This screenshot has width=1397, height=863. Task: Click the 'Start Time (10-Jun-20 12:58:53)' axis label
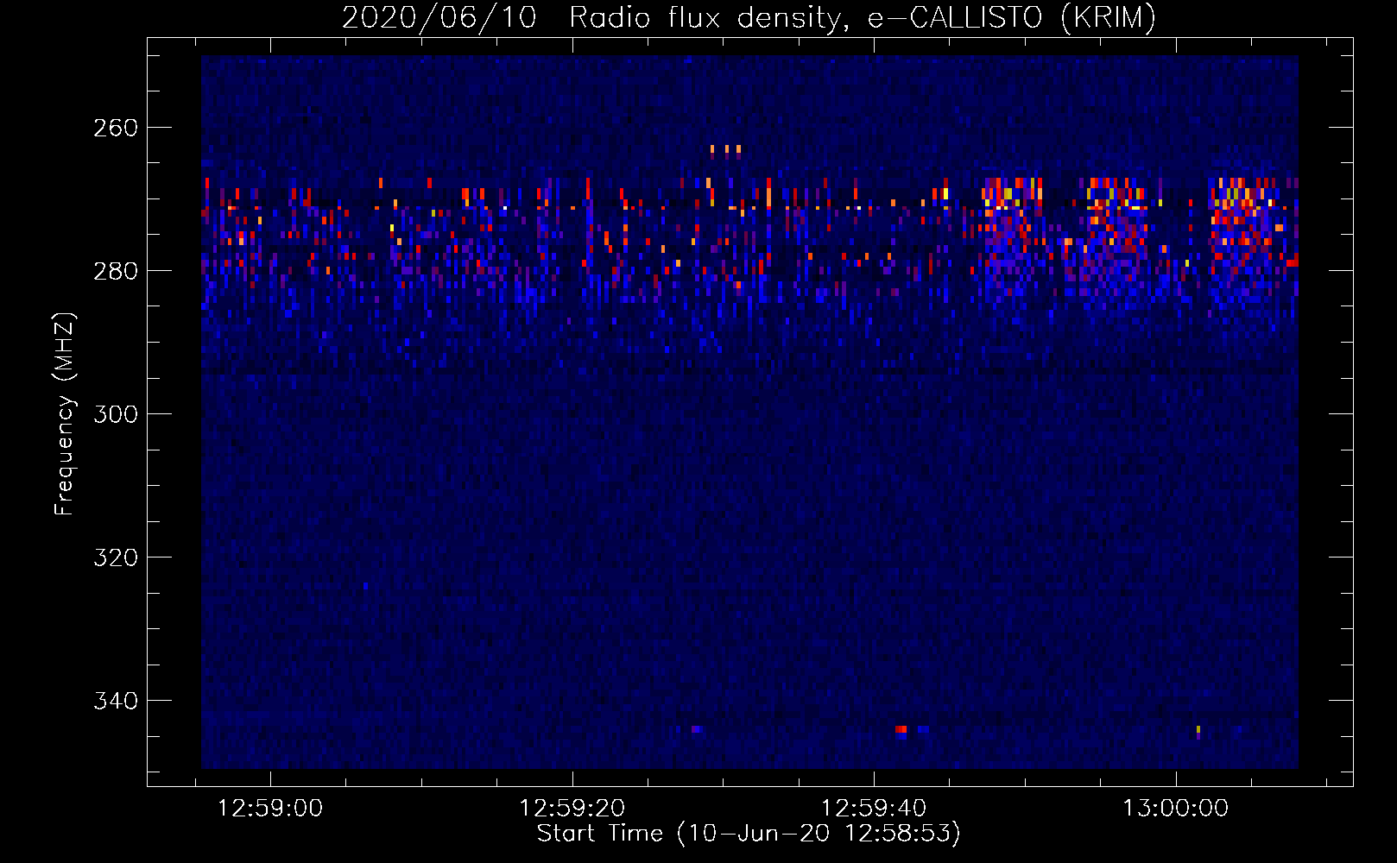(749, 834)
